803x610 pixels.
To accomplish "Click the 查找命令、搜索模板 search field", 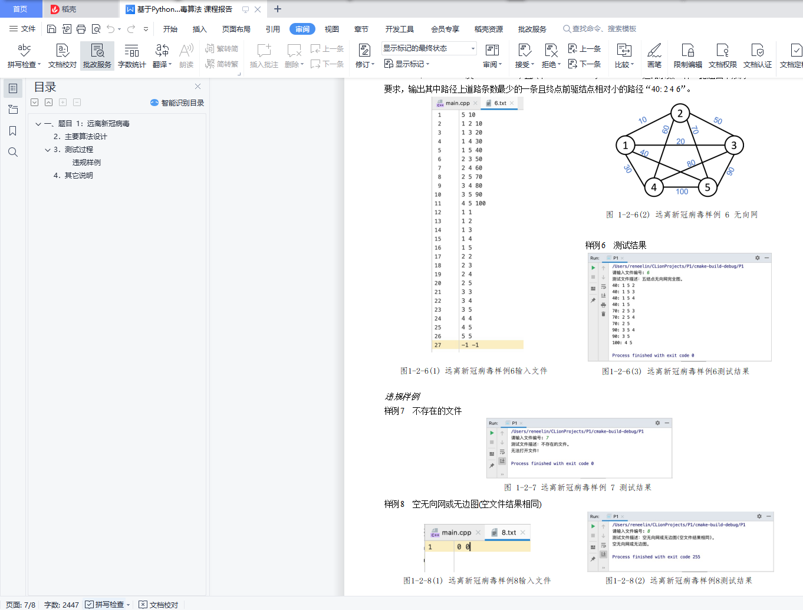I will click(x=600, y=29).
